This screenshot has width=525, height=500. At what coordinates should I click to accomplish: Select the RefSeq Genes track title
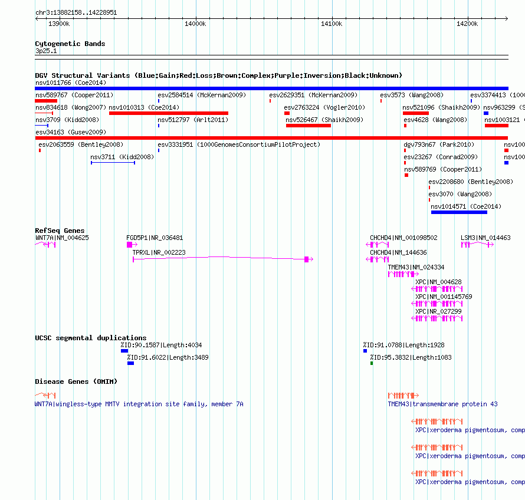pos(60,231)
